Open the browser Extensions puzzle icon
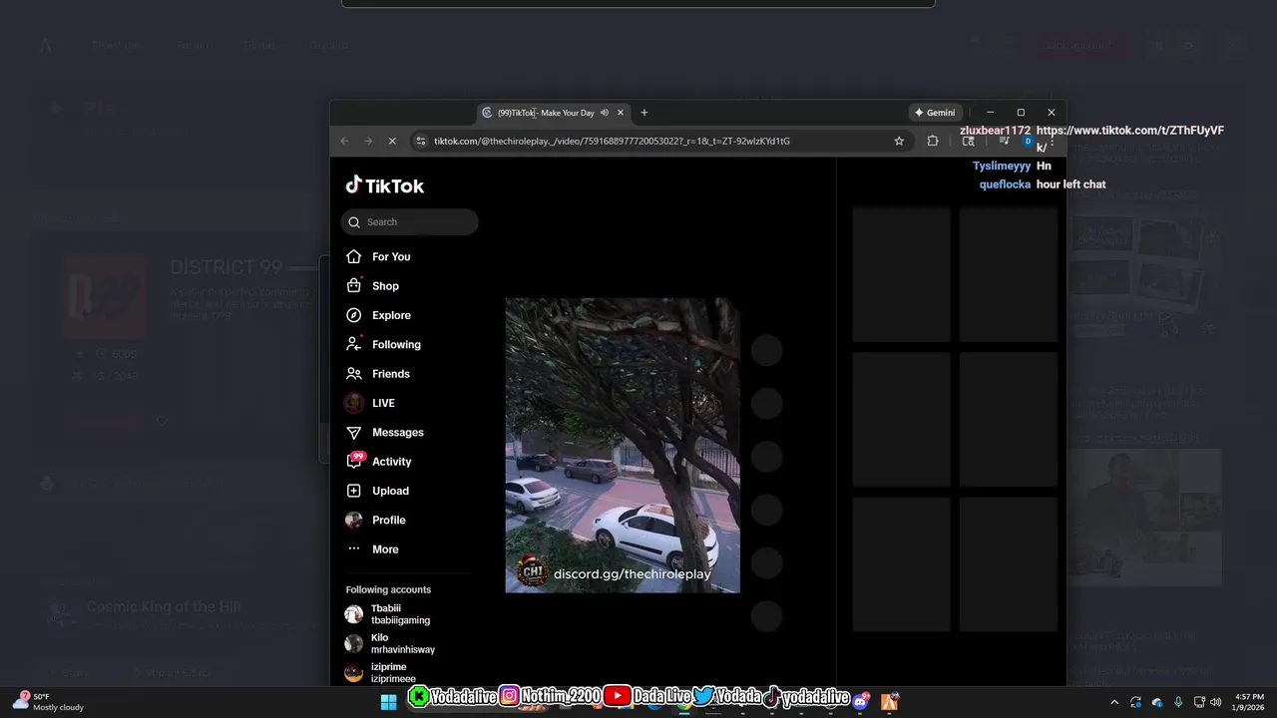The width and height of the screenshot is (1277, 718). (x=933, y=141)
